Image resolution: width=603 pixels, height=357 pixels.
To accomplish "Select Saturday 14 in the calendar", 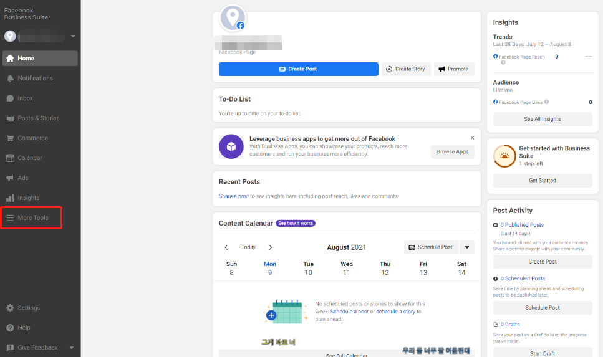I will tap(461, 269).
